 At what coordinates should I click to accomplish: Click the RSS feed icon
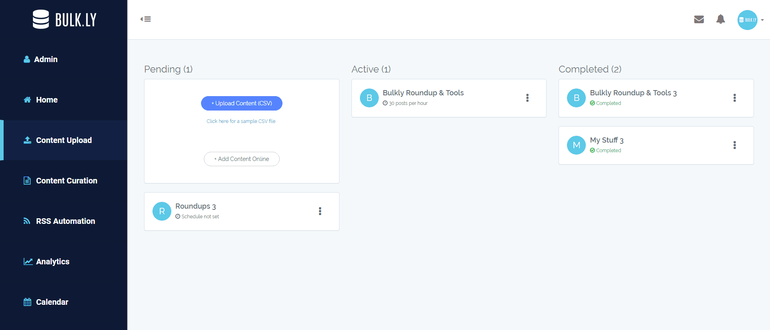pos(27,221)
